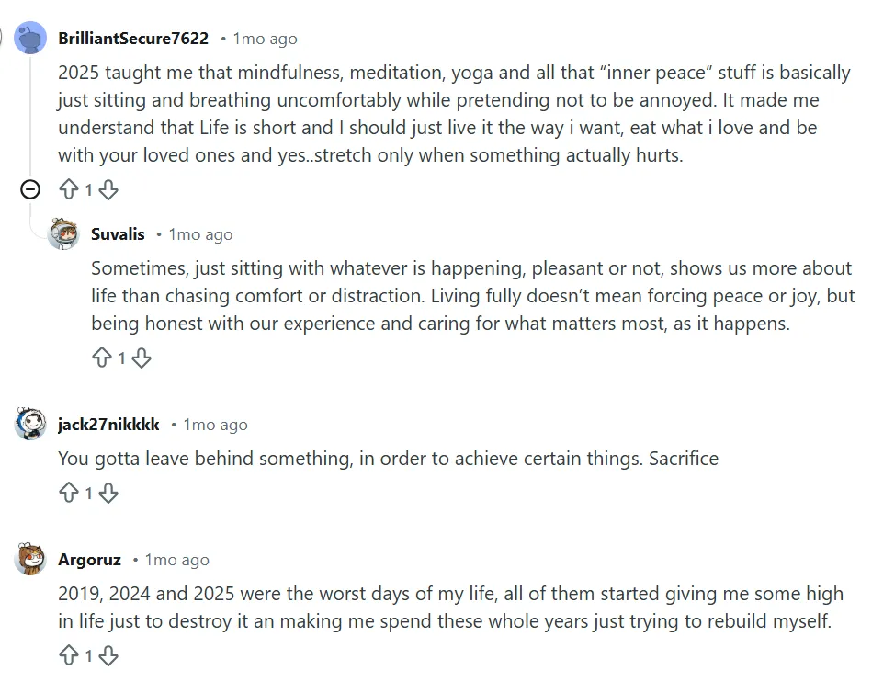
Task: Open timestamp permalink on jack27nikkkk's comment
Action: (215, 425)
